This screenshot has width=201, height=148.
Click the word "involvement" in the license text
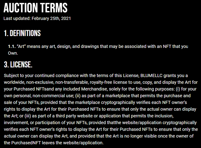coord(17,122)
